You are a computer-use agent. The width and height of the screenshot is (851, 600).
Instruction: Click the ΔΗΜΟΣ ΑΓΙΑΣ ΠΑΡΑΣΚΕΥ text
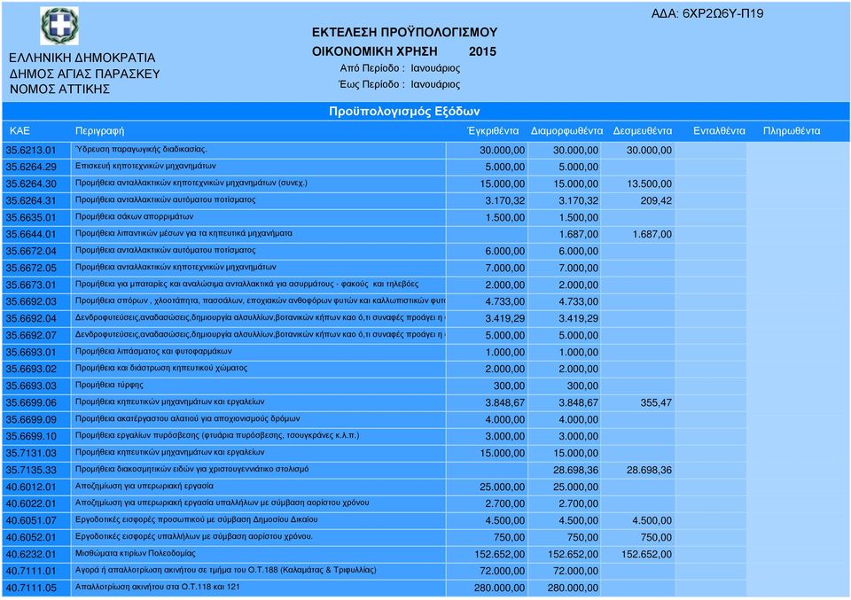85,74
